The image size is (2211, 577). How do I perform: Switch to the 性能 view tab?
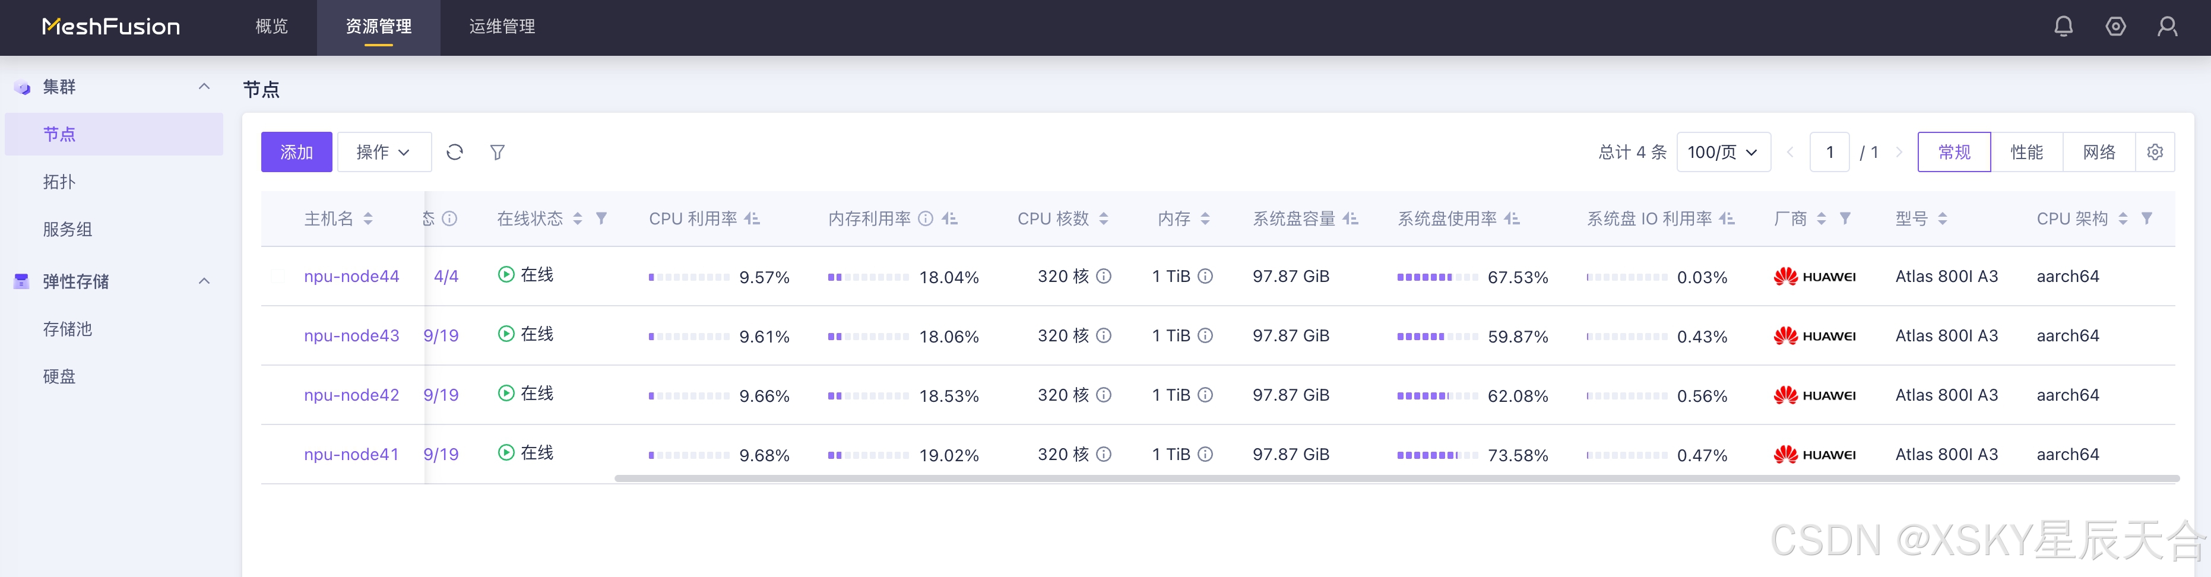pyautogui.click(x=2026, y=152)
